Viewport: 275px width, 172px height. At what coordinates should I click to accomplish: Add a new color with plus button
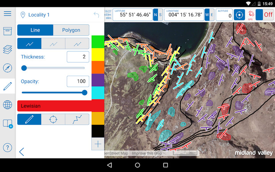pos(98,144)
